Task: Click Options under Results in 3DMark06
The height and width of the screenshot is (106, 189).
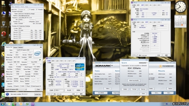Action: pos(170,88)
